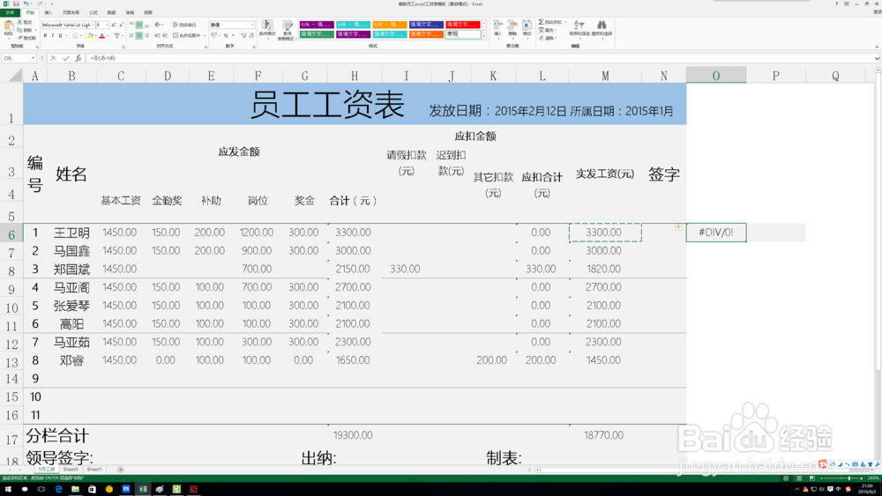882x496 pixels.
Task: Click the Format as Table icon
Action: (288, 25)
